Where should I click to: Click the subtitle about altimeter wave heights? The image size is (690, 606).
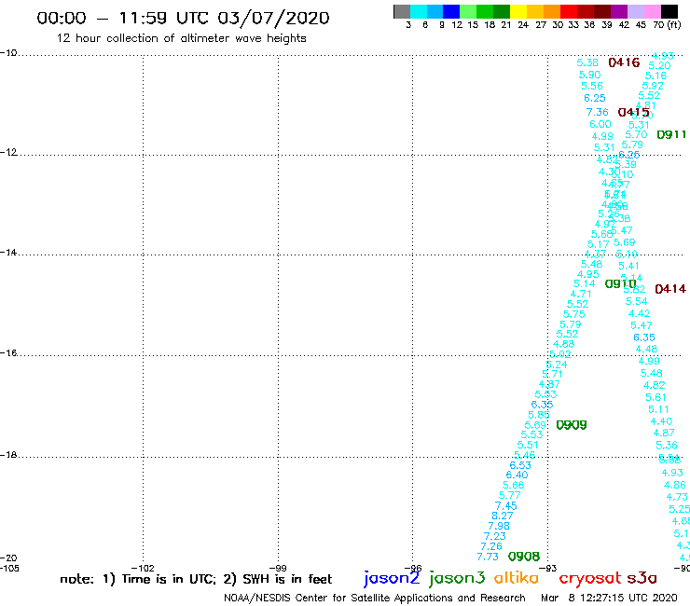[181, 38]
